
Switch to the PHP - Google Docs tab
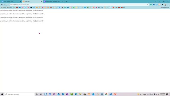tap(11, 2)
